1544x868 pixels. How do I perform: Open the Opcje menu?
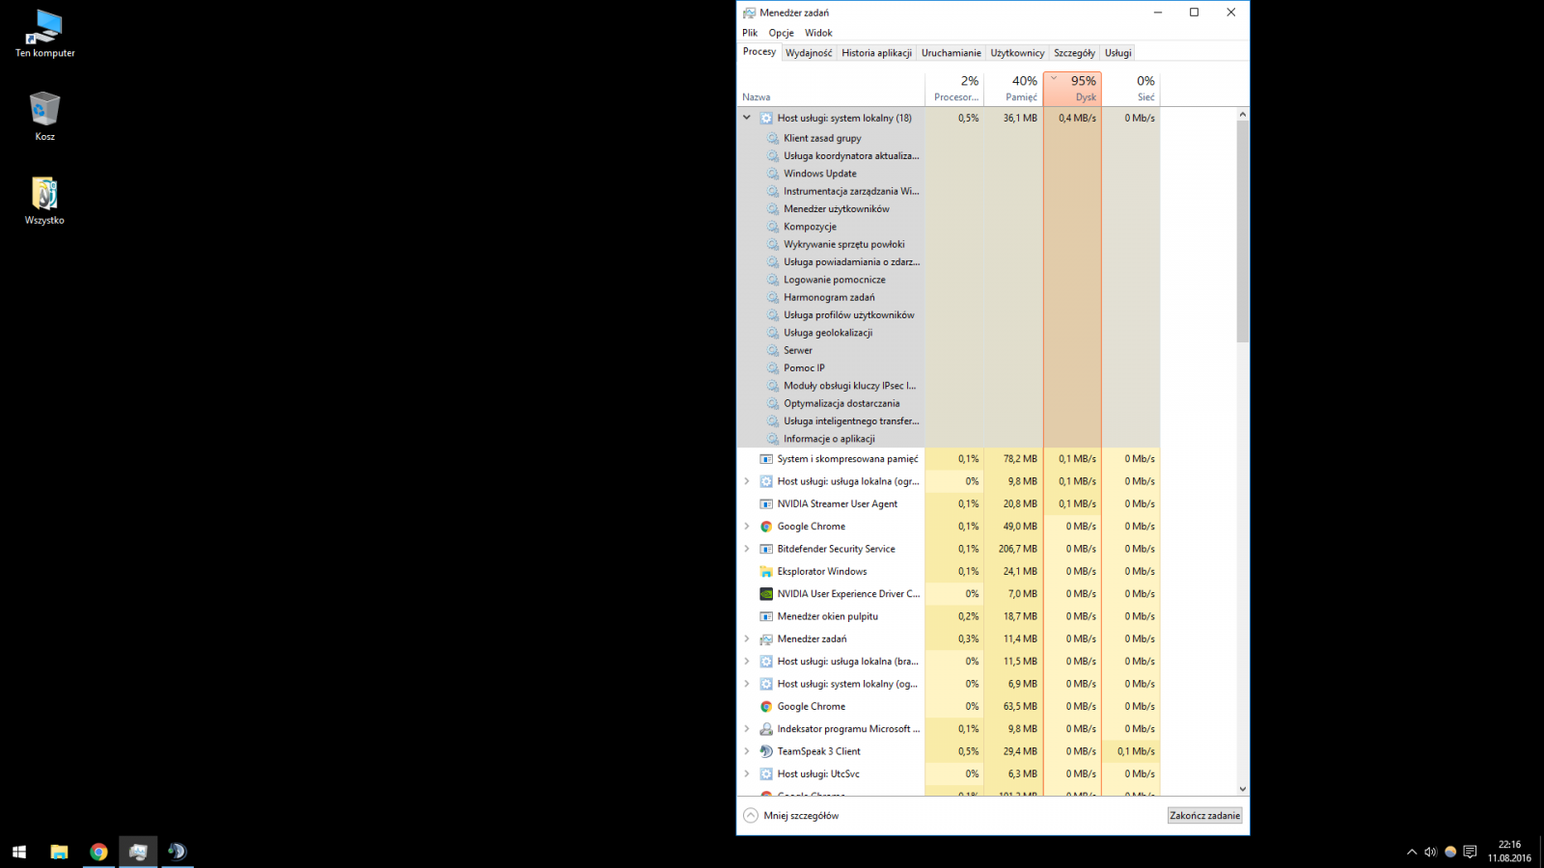(x=781, y=33)
